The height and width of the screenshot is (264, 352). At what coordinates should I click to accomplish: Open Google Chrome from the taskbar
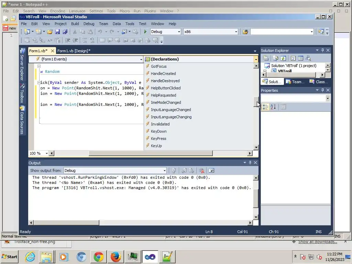coord(99,257)
